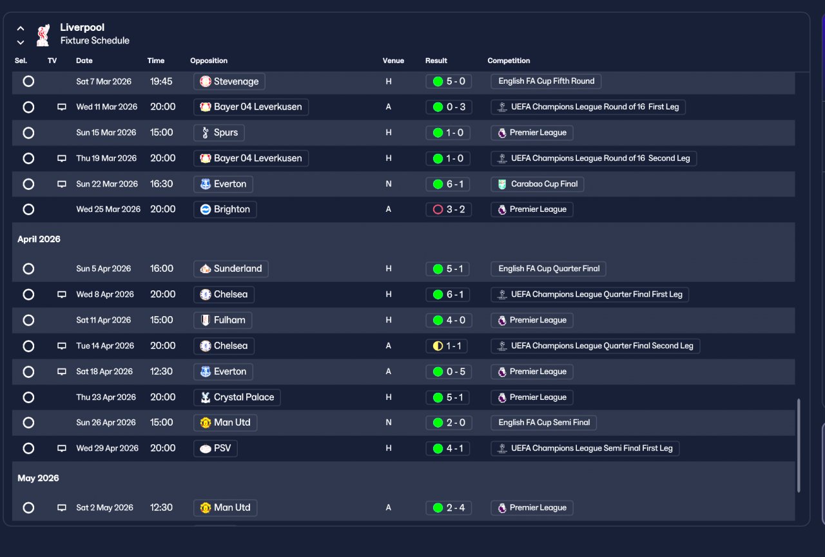825x557 pixels.
Task: Click the Everton crest in Carabao Cup Final row
Action: coord(206,184)
